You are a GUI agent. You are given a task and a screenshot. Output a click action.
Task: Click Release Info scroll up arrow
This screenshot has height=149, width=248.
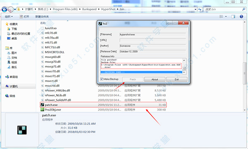[184, 60]
